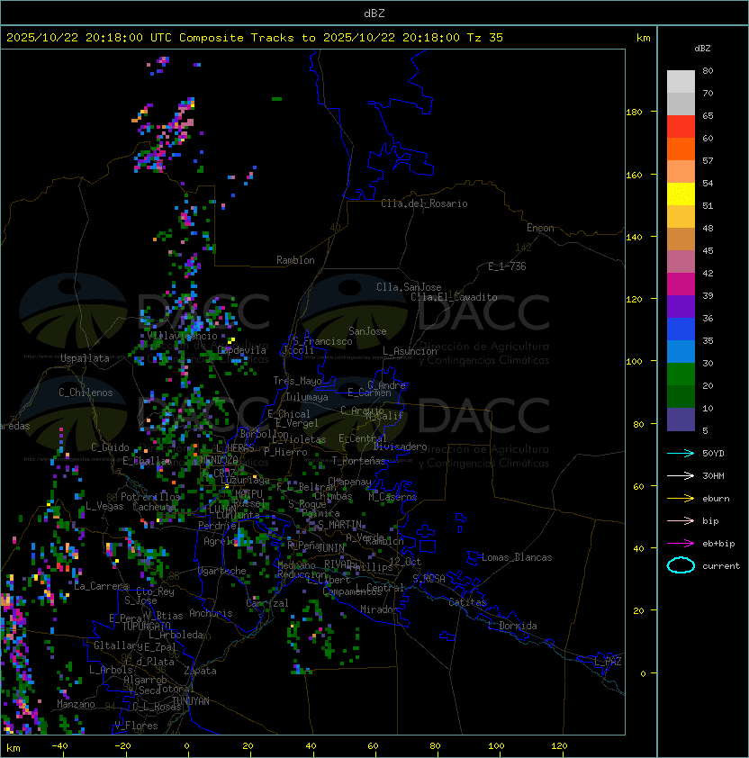Click the C_Chilenos place label
Image resolution: width=749 pixels, height=758 pixels.
[86, 393]
